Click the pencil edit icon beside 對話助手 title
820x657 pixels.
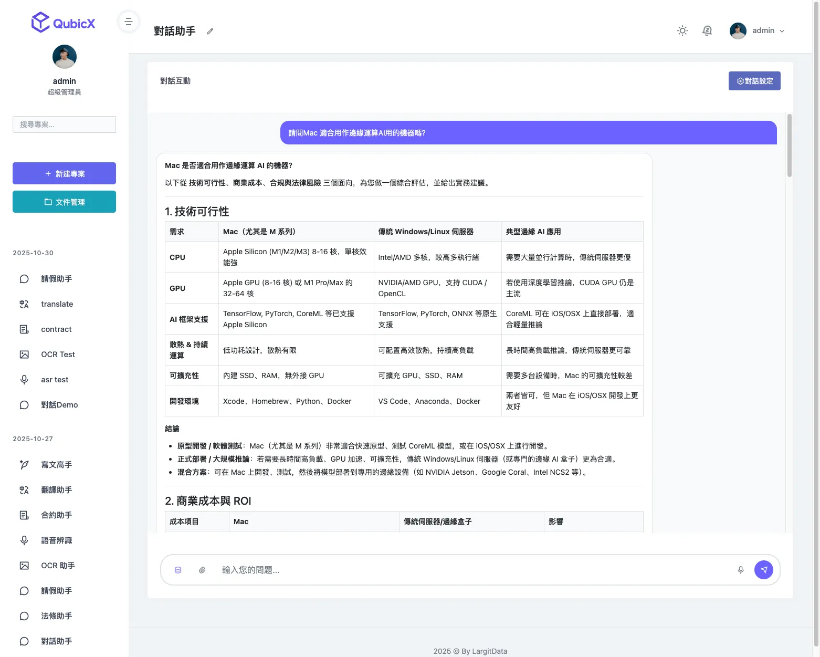point(210,32)
